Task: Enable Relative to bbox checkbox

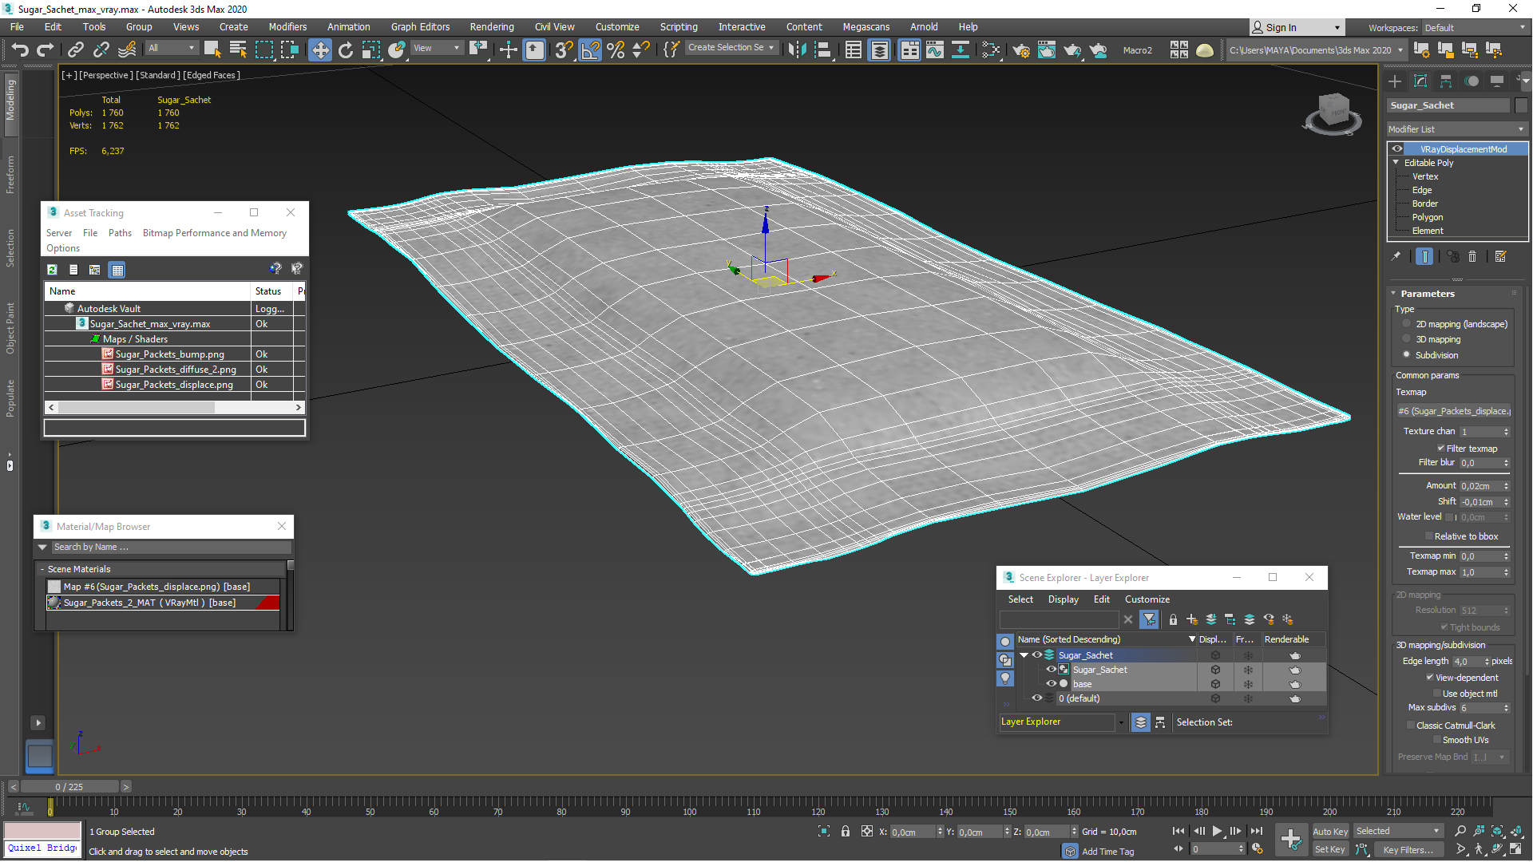Action: coord(1429,536)
